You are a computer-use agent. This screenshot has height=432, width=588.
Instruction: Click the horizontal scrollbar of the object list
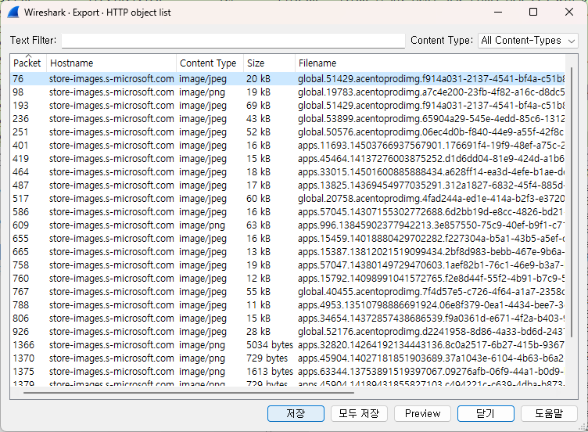click(x=188, y=393)
